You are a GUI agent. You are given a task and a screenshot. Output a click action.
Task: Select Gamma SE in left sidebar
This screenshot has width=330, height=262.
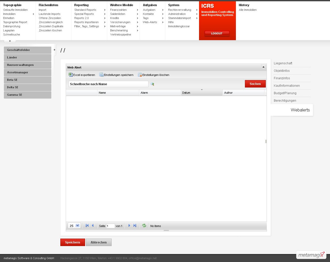pos(28,95)
